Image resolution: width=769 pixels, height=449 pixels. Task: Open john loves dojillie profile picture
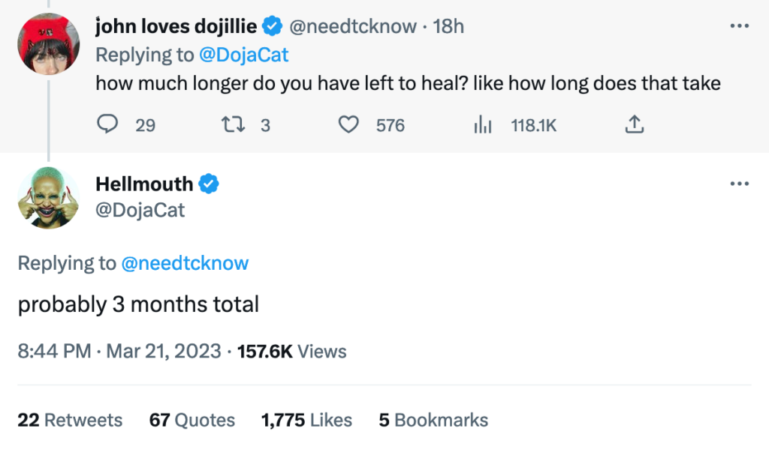(49, 44)
